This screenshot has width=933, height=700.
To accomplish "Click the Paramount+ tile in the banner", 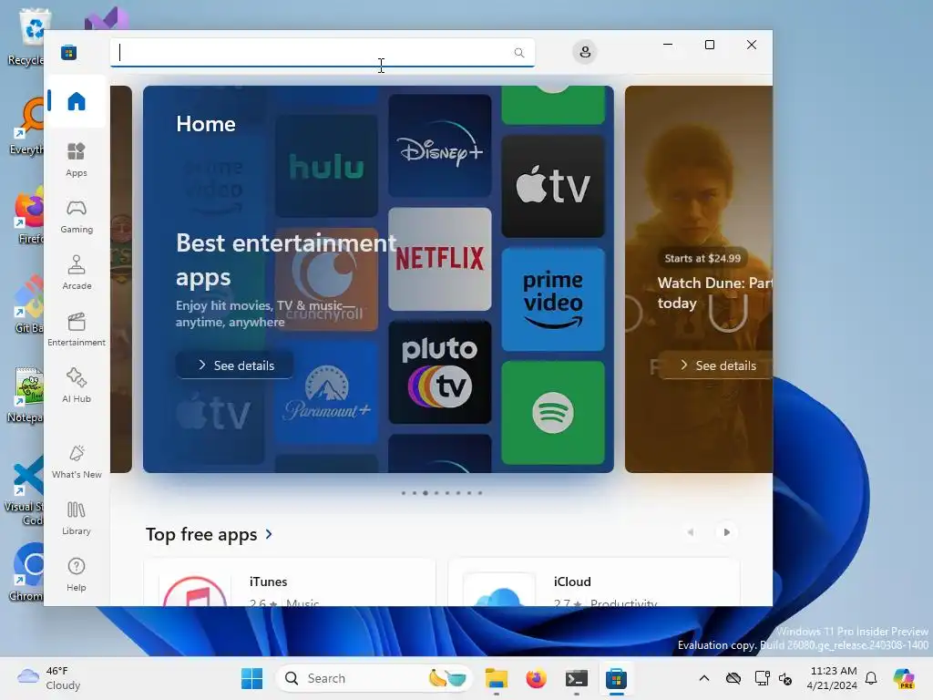I will (326, 393).
